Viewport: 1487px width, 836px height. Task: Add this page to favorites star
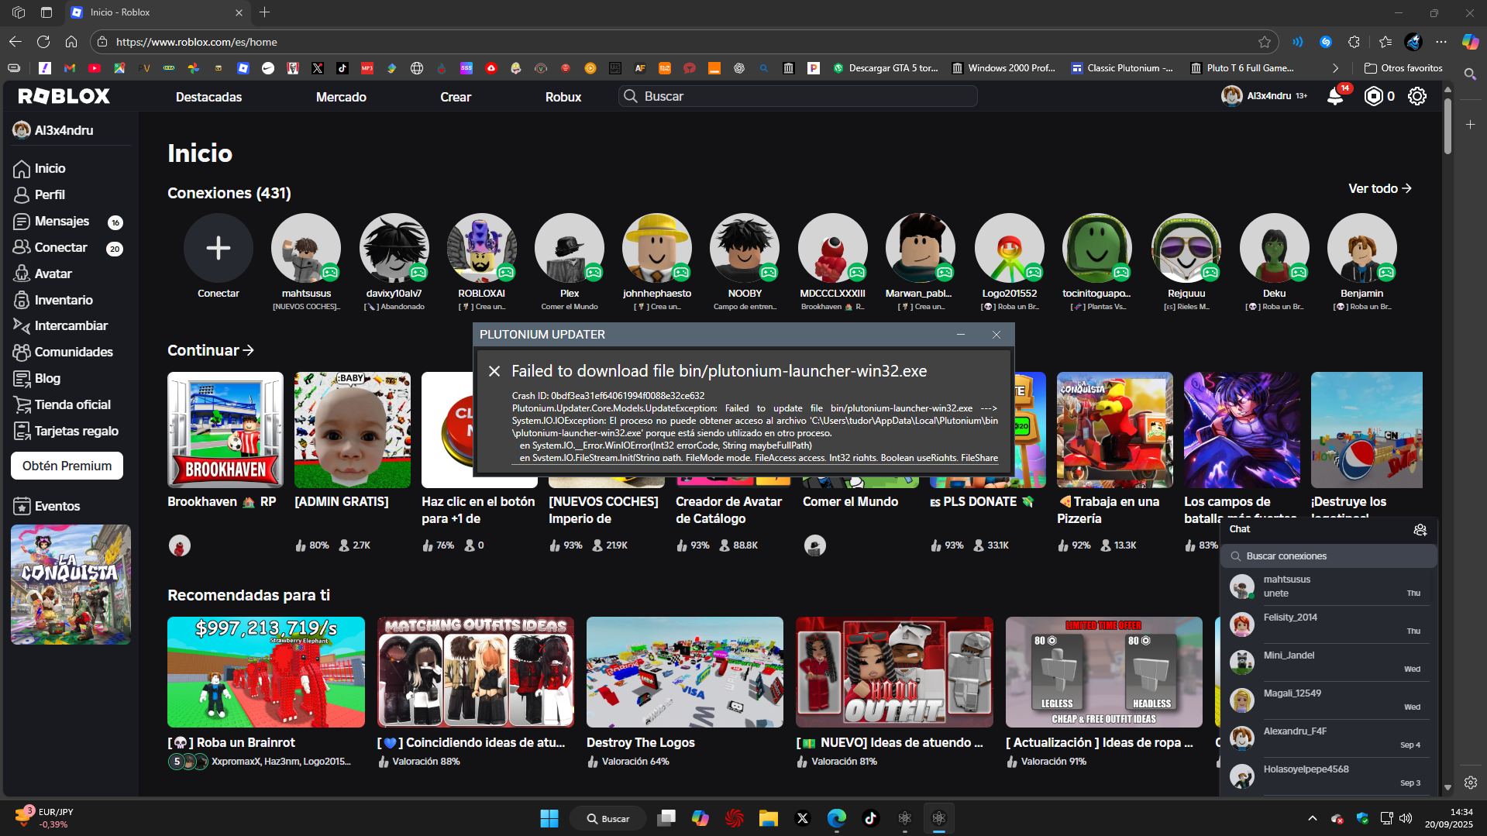tap(1265, 42)
